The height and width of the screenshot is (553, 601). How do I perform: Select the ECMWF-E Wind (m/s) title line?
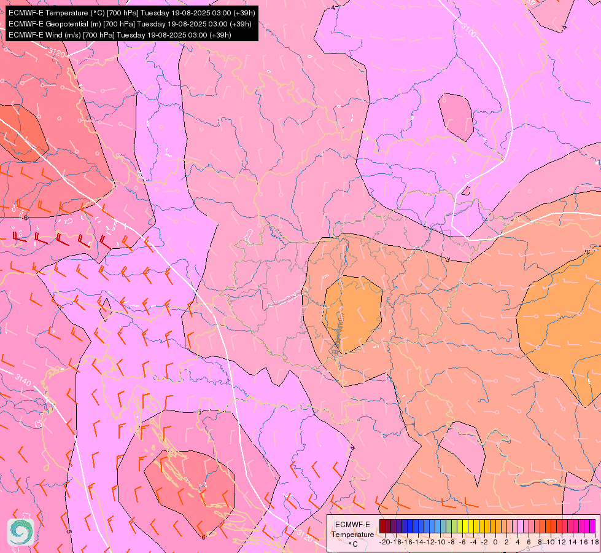point(120,35)
